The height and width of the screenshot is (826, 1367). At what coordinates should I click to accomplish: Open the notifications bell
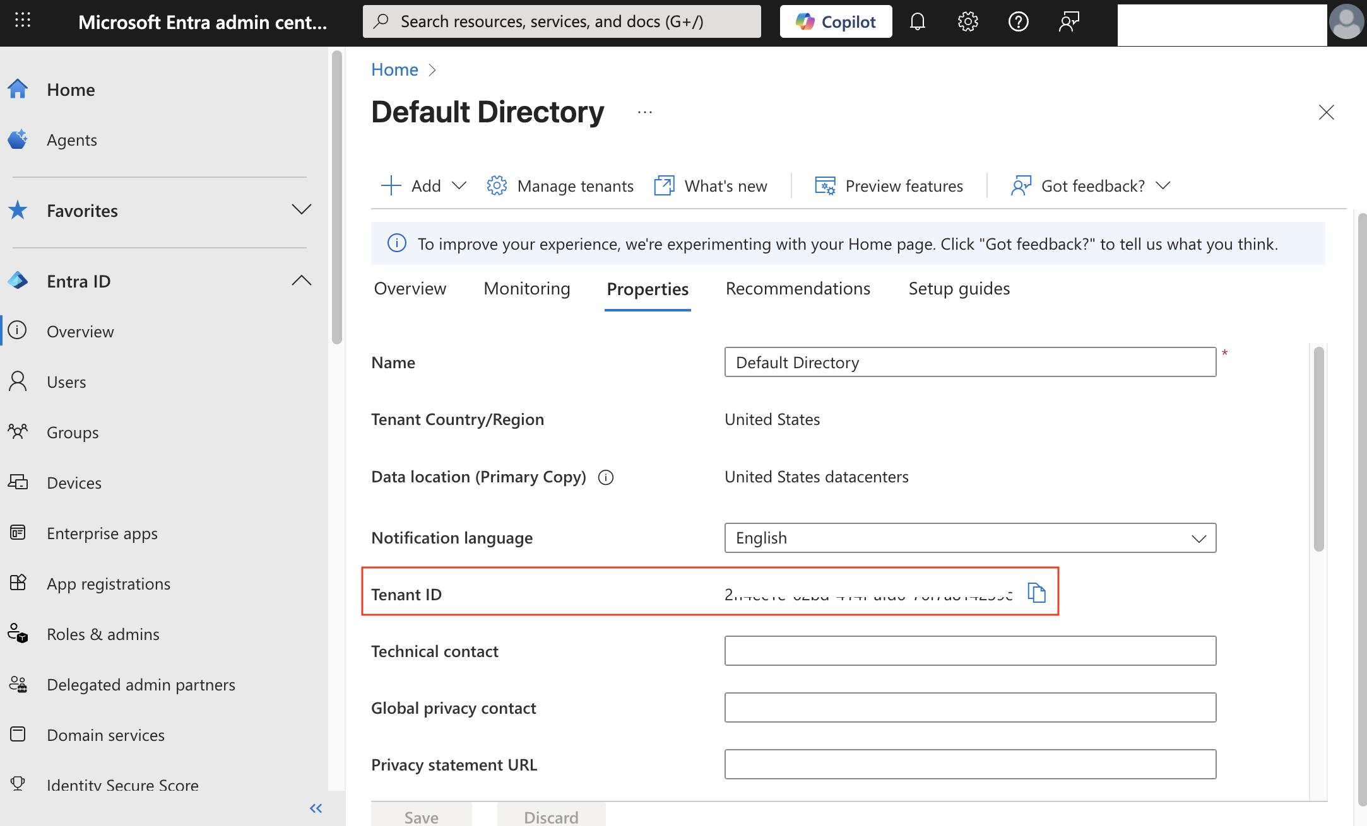coord(917,21)
